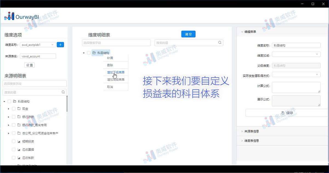Click 搜索的值 field in 来源明细表

point(35,92)
